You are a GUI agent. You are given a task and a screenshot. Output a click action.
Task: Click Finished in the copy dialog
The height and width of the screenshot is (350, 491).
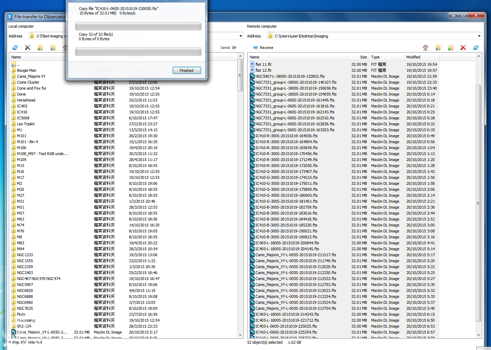pos(187,70)
